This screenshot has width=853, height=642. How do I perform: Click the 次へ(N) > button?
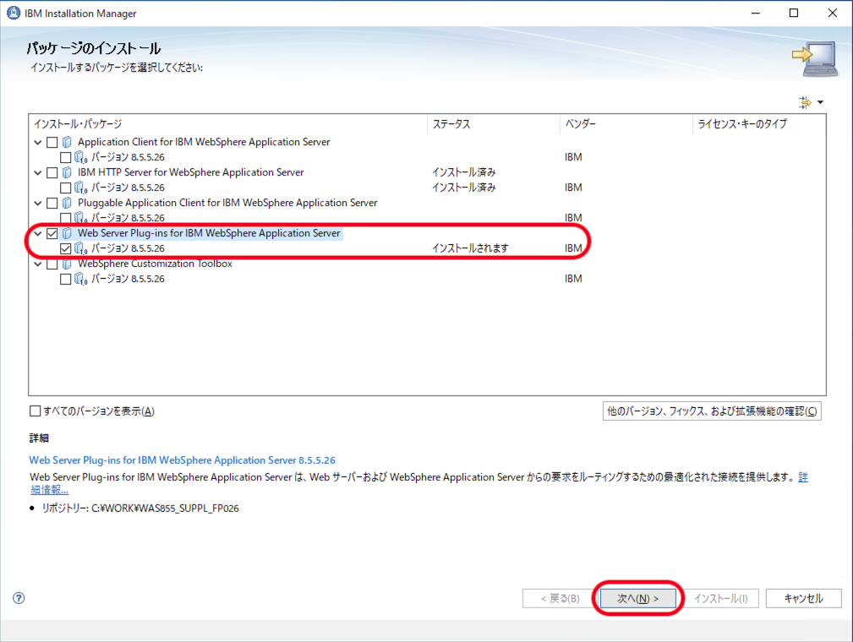(638, 599)
